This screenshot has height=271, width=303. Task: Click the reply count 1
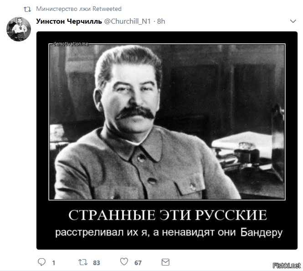click(54, 263)
